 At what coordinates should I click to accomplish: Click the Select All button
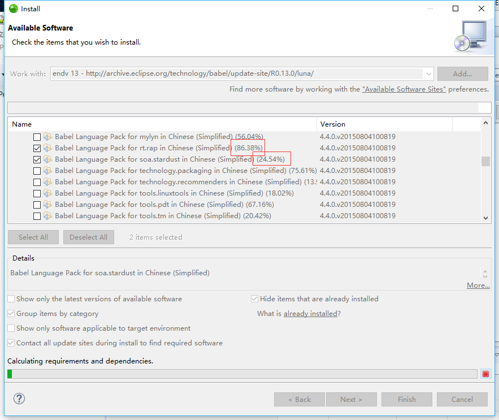click(x=33, y=237)
